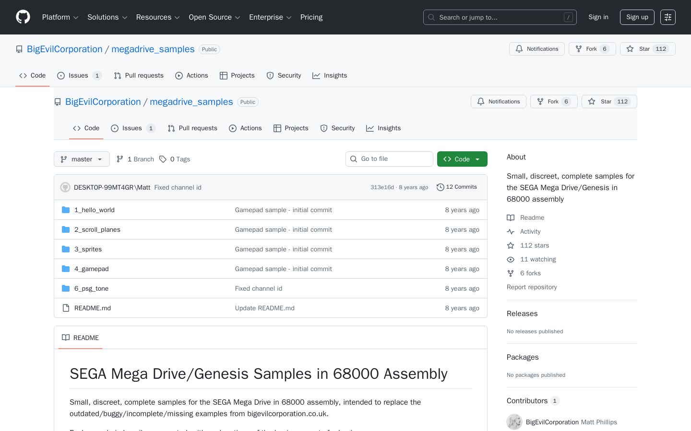691x431 pixels.
Task: Click the eye icon beside 11 watching
Action: pyautogui.click(x=511, y=259)
